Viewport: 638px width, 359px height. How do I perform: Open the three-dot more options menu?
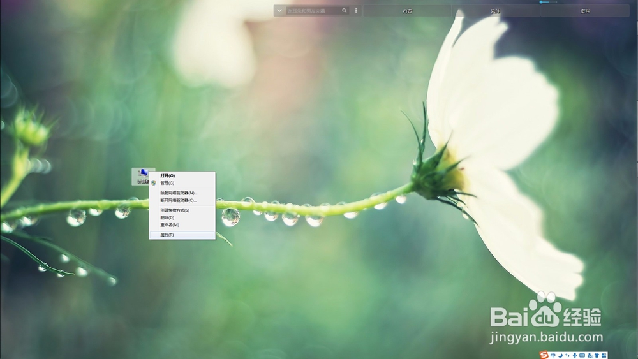point(356,11)
